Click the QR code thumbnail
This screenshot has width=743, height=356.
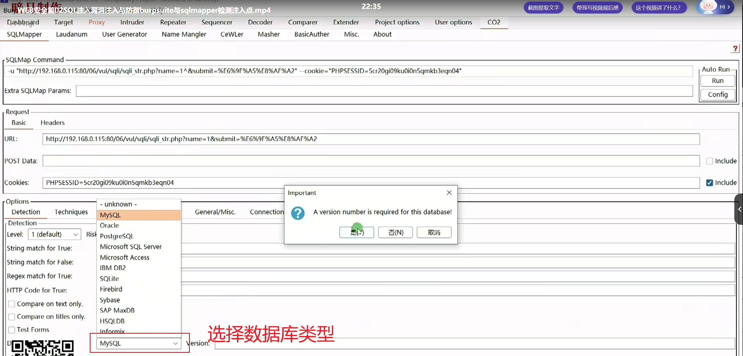coord(43,348)
